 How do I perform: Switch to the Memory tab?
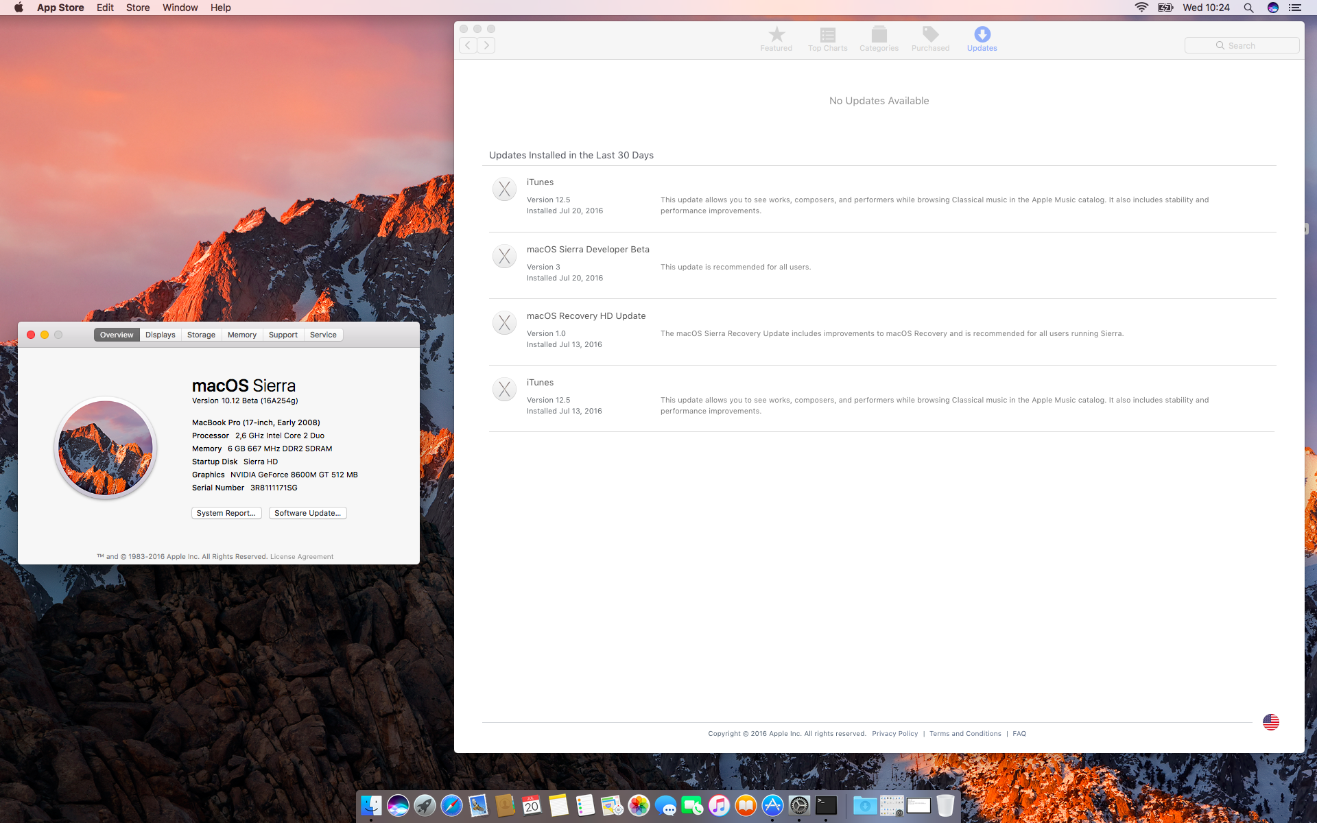click(x=242, y=335)
